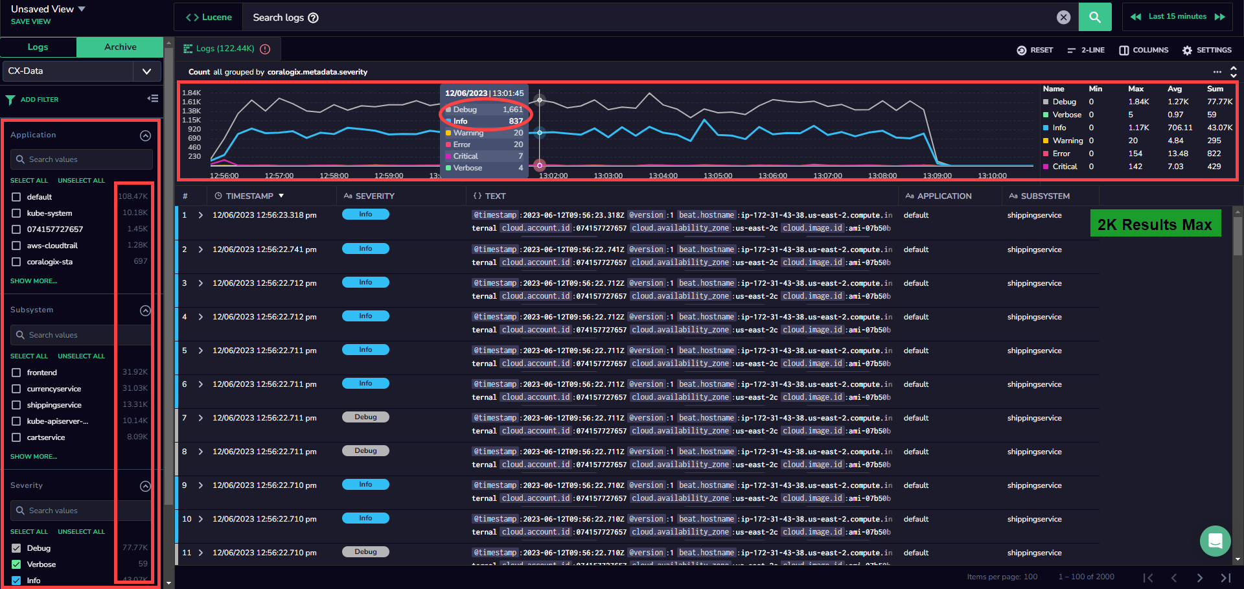The height and width of the screenshot is (589, 1244).
Task: Go to previous results page
Action: coord(1174,577)
